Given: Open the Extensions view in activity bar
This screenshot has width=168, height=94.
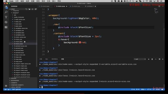Looking at the screenshot, I should point(6,27).
